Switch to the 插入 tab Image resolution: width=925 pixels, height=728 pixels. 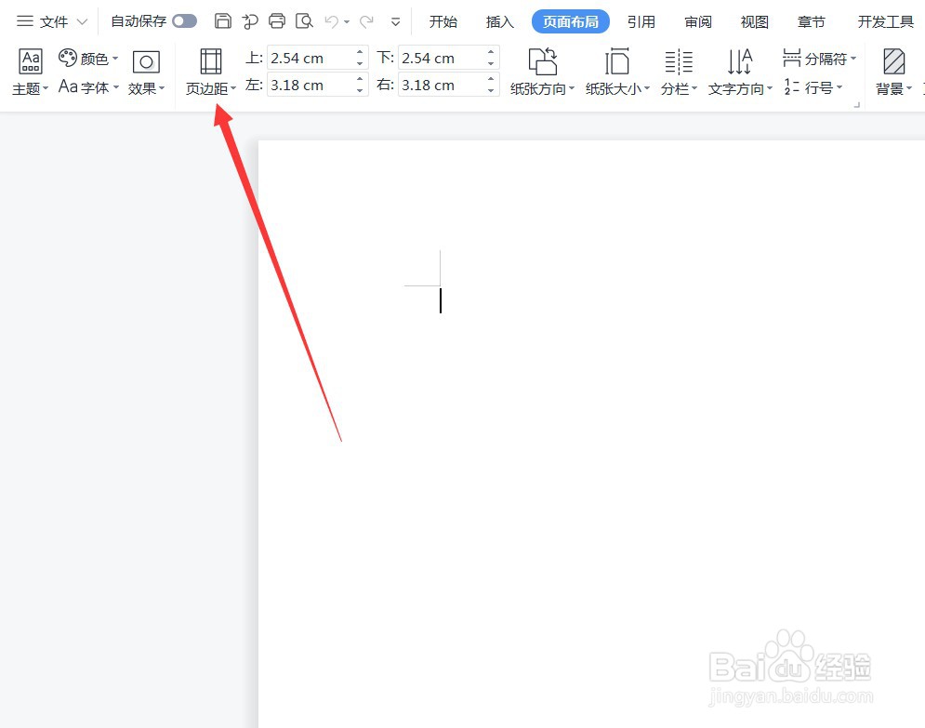point(499,21)
